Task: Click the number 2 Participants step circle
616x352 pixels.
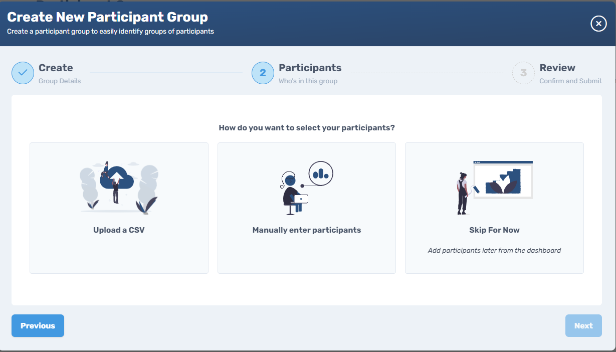Action: tap(263, 73)
